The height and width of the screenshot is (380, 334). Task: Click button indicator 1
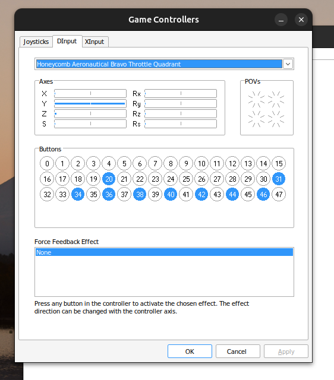pos(62,164)
